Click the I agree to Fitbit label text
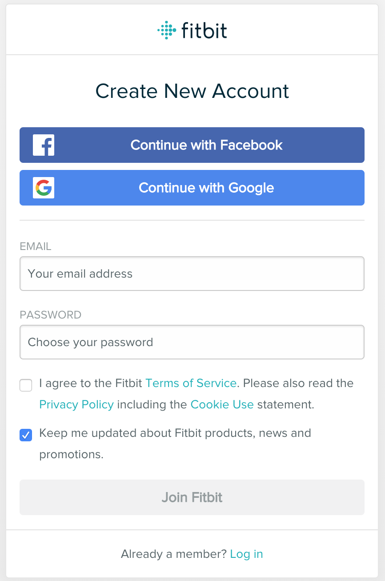The image size is (385, 581). (x=92, y=383)
